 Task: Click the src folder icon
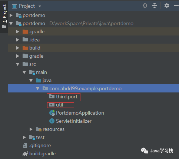pyautogui.click(x=25, y=64)
